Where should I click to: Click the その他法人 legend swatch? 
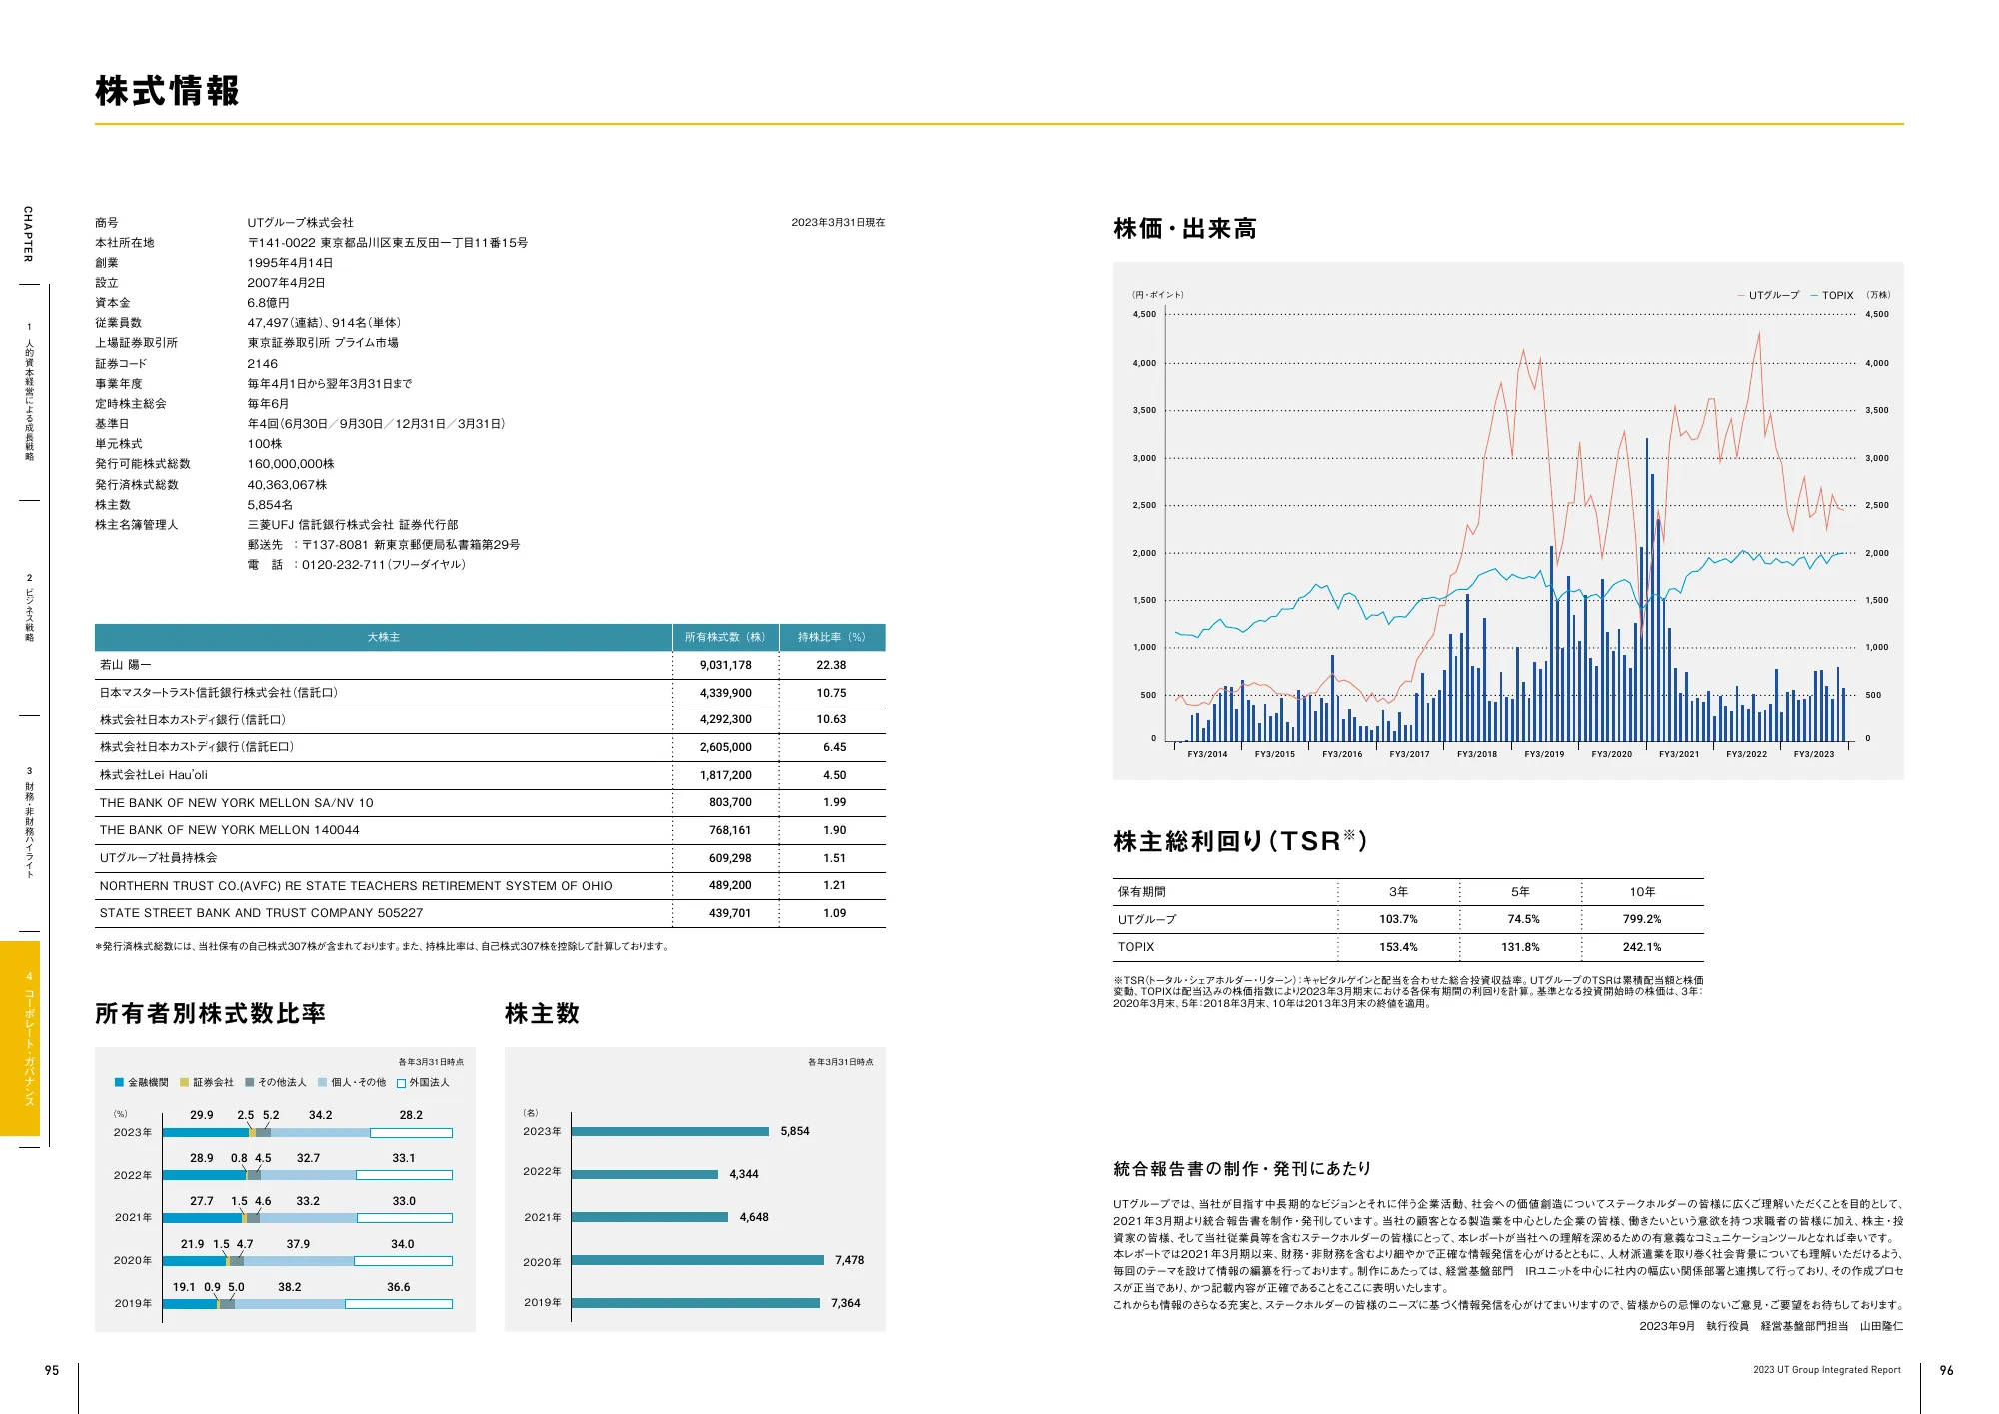[x=249, y=1082]
